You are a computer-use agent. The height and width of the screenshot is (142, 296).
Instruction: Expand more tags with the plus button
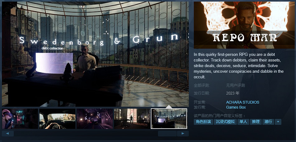(x=278, y=122)
